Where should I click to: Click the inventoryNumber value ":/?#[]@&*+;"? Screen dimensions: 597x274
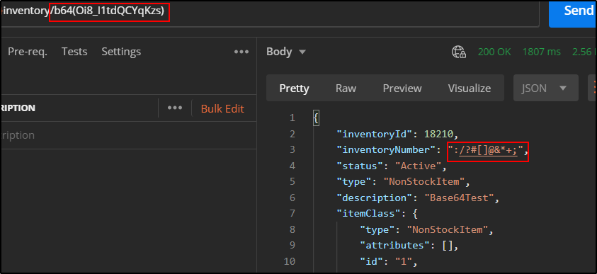coord(485,150)
